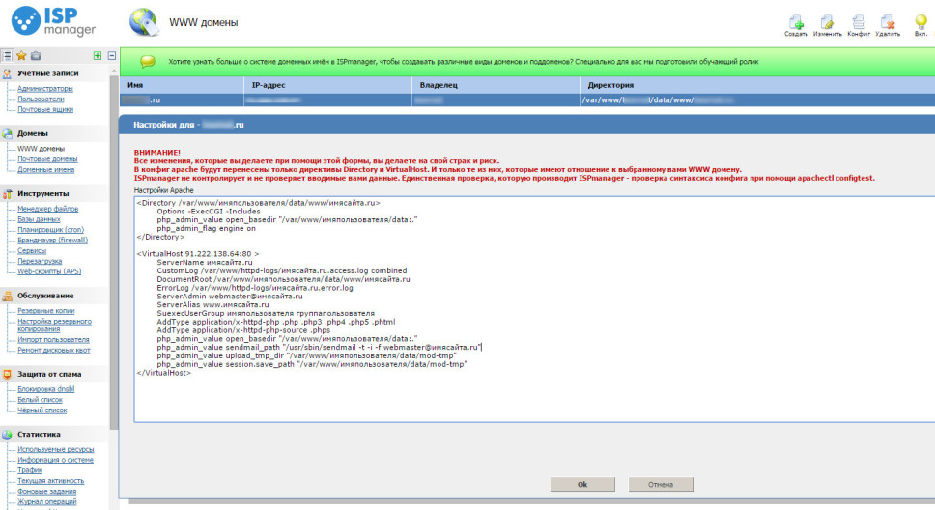935x510 pixels.
Task: Collapse all menu sections with minus icon
Action: 111,55
